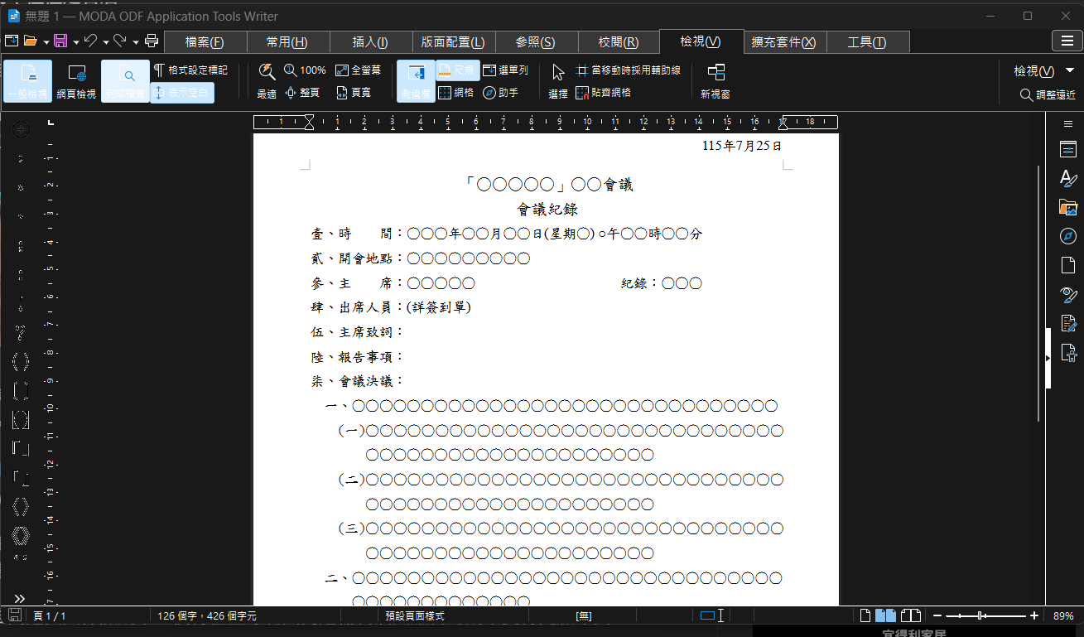Screen dimensions: 1084x637
Task: Select single-page view layout
Action: pyautogui.click(x=865, y=615)
